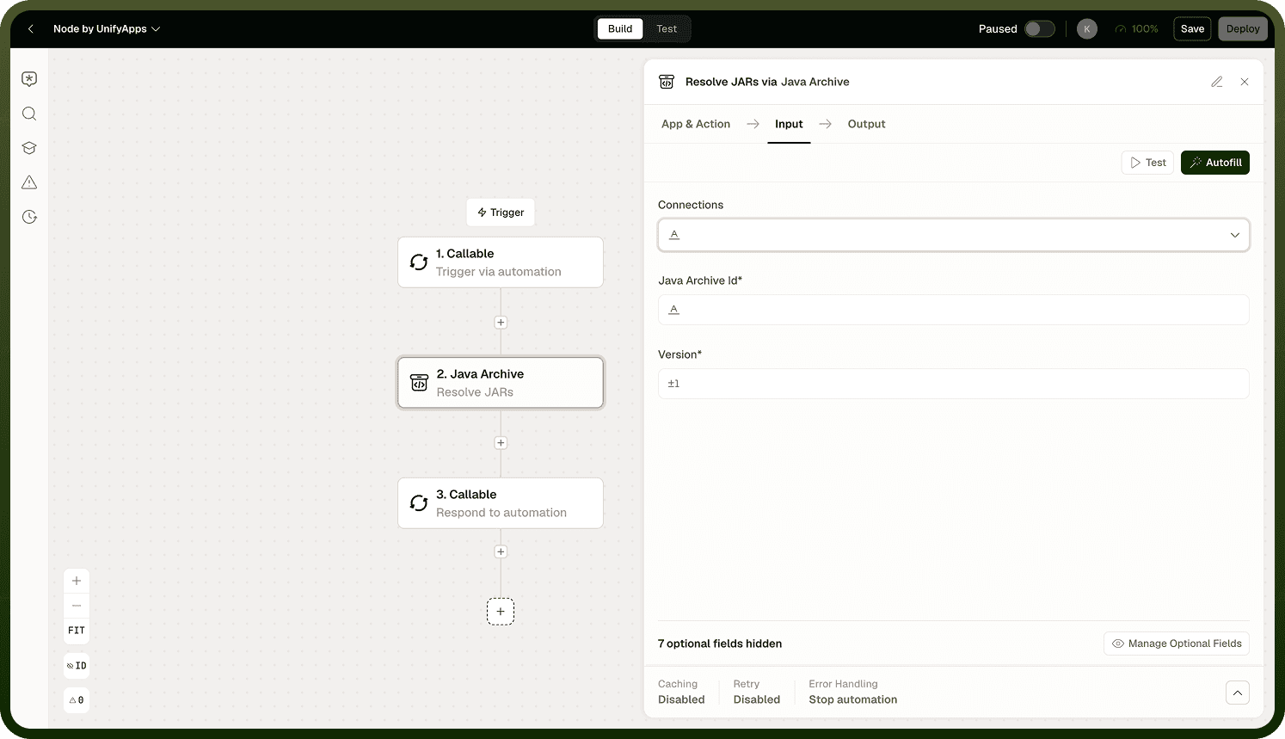1285x739 pixels.
Task: Open the AI assistant sparkle icon in sidebar
Action: coord(29,79)
